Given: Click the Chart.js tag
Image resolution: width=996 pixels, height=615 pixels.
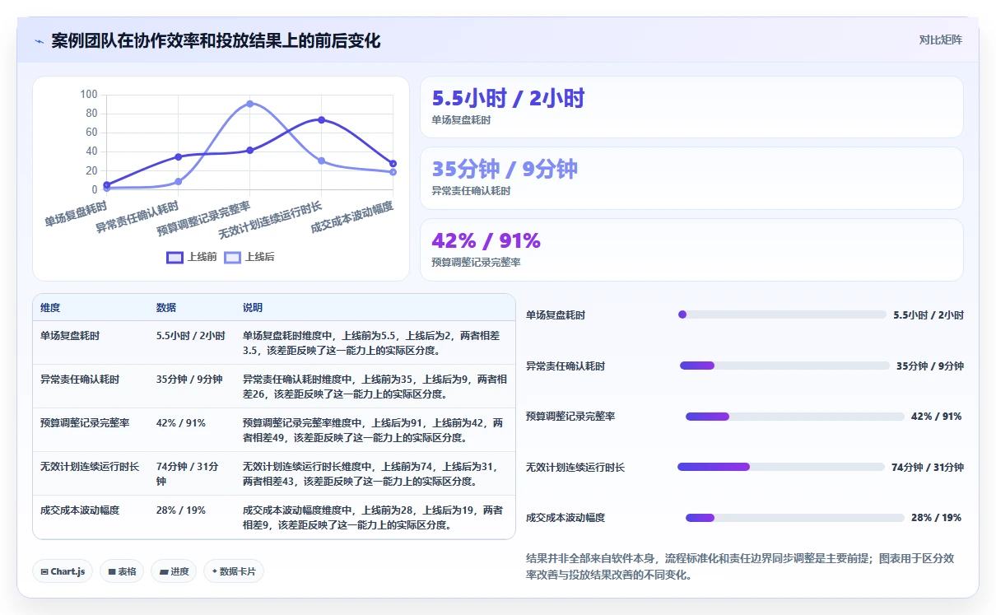Looking at the screenshot, I should (x=63, y=571).
